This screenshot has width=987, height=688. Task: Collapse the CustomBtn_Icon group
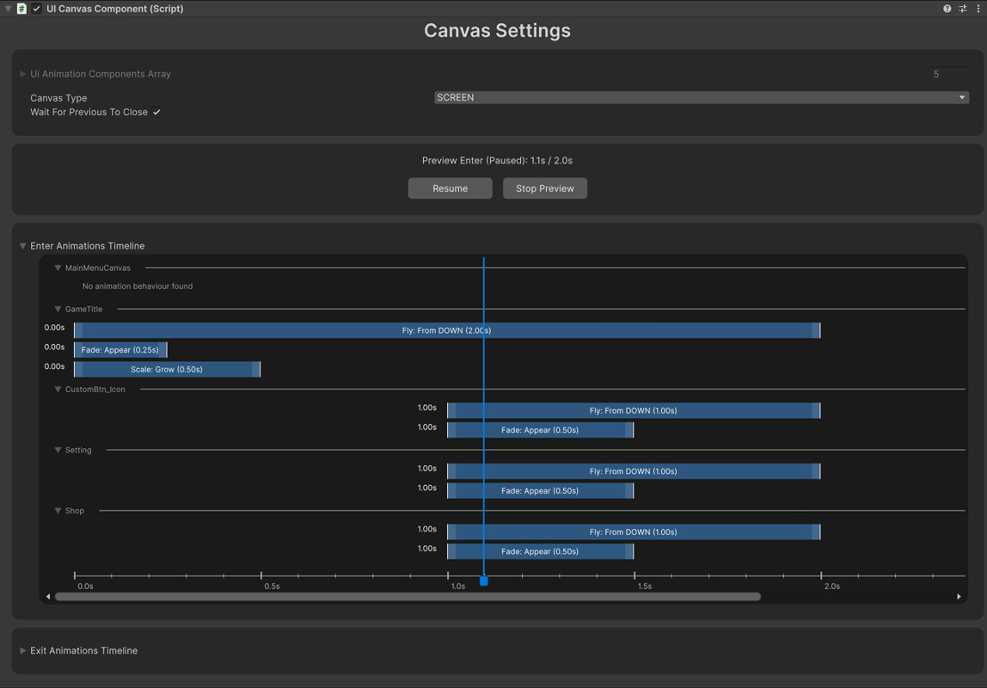point(58,390)
